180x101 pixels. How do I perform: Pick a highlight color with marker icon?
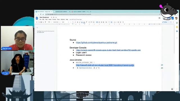[86, 22]
